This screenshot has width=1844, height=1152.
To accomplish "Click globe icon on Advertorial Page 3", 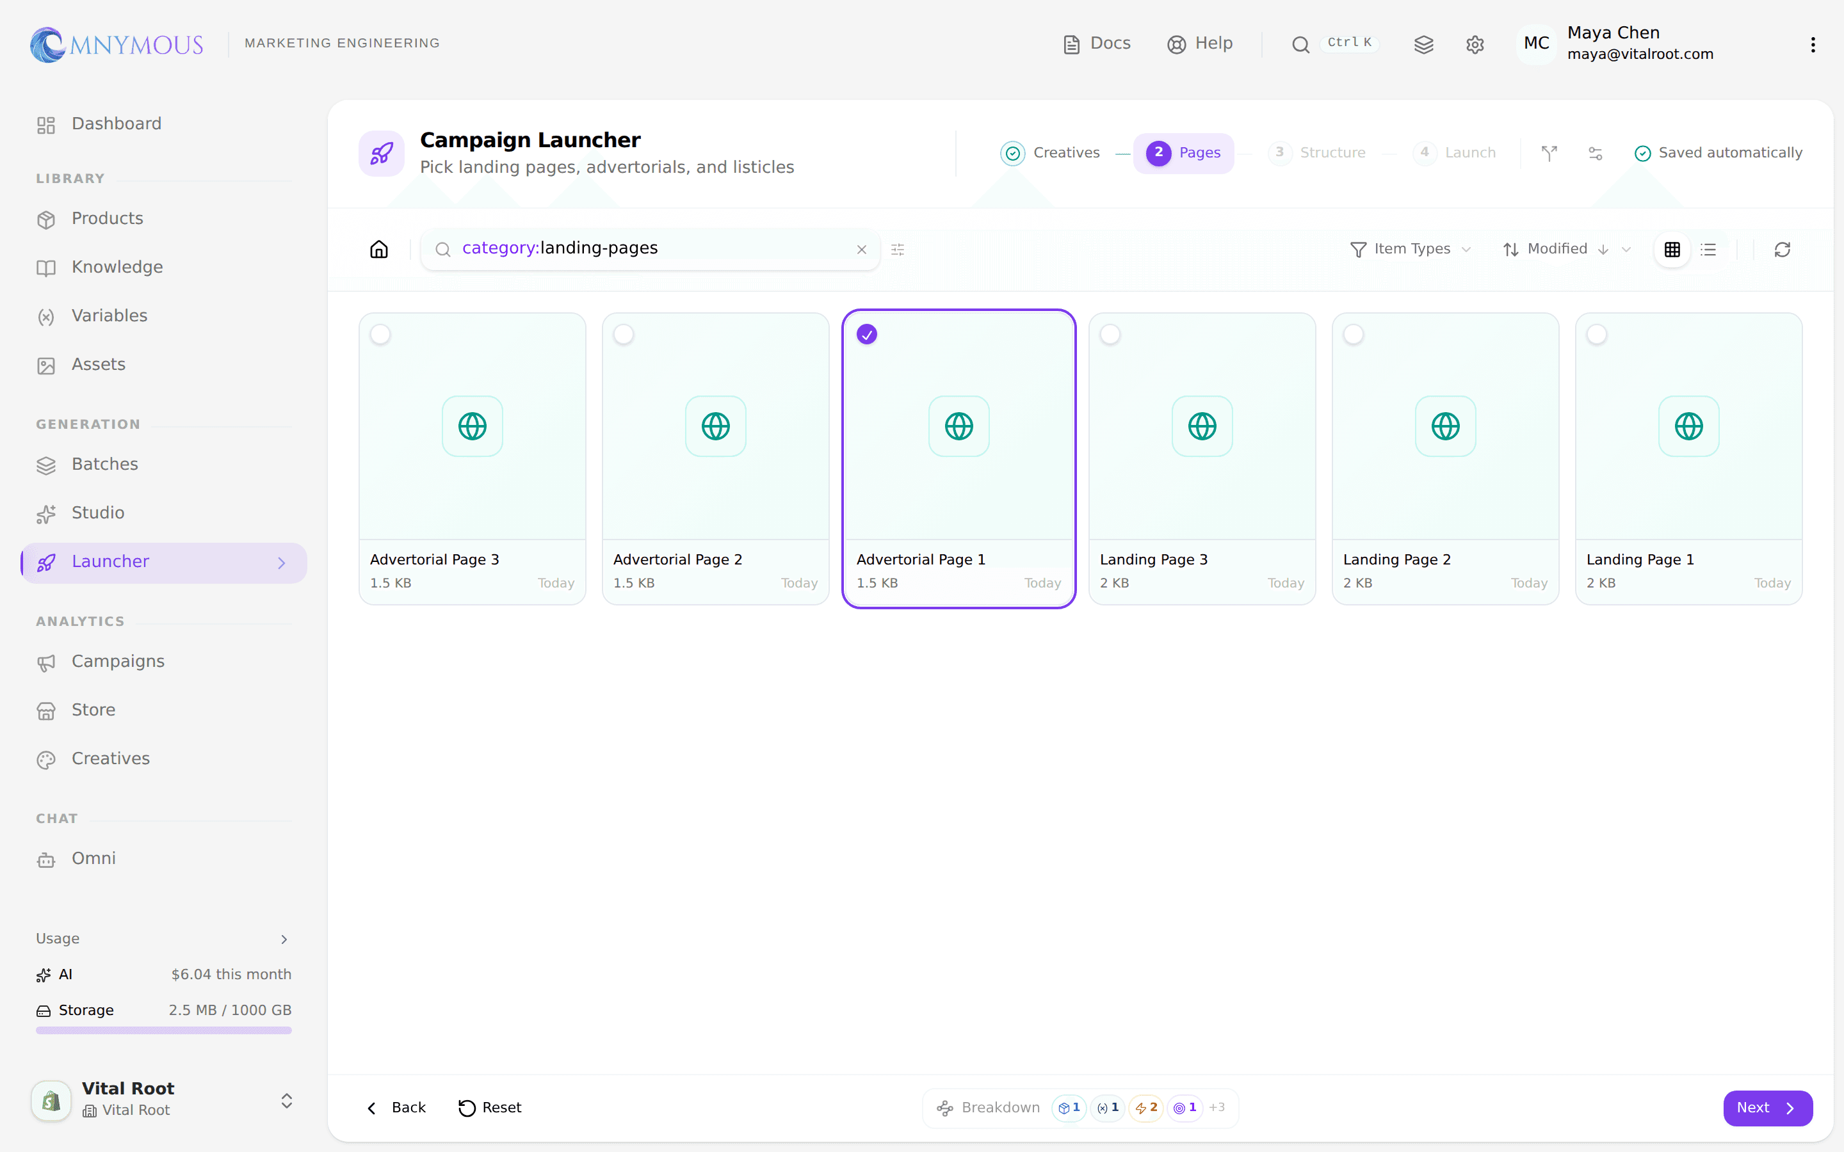I will [x=473, y=426].
